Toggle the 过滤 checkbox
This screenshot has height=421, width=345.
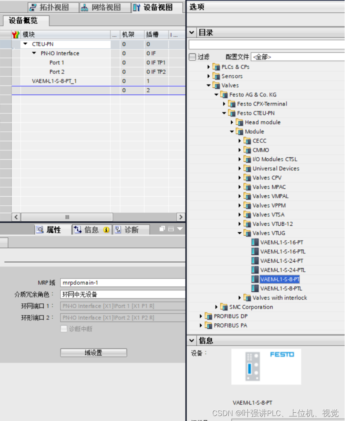click(192, 57)
